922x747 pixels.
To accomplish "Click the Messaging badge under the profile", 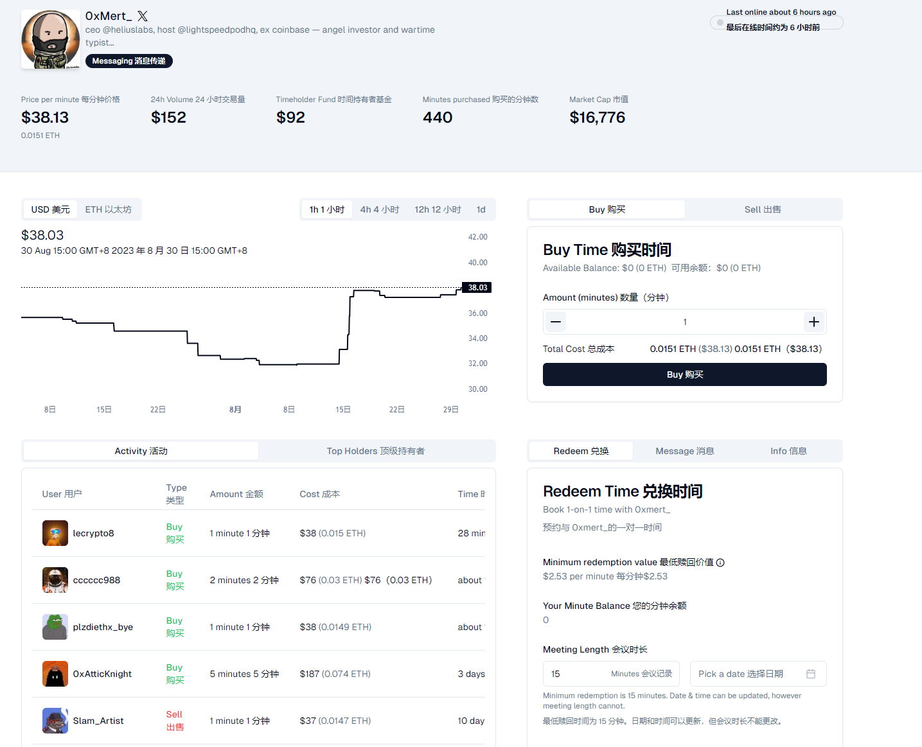I will (129, 61).
